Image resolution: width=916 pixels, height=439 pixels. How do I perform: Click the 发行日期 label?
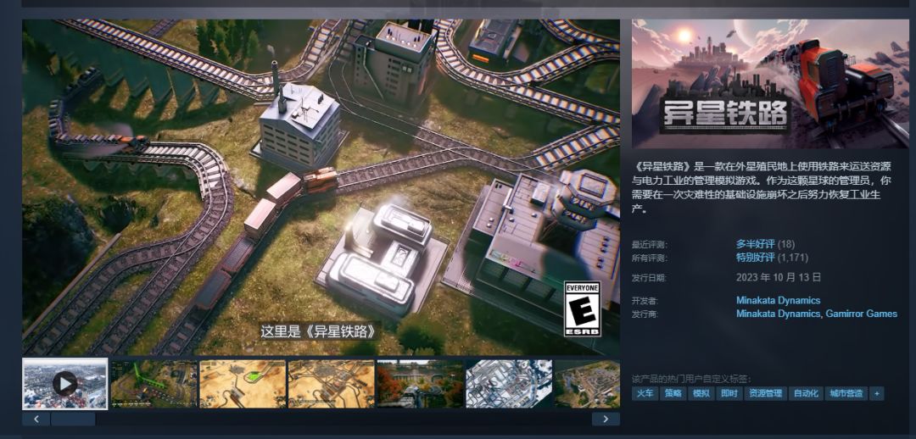649,278
